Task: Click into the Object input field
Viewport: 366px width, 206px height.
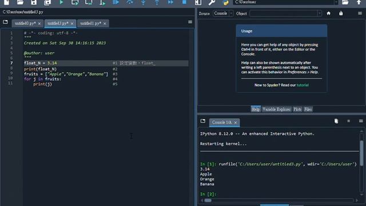Action: click(284, 13)
